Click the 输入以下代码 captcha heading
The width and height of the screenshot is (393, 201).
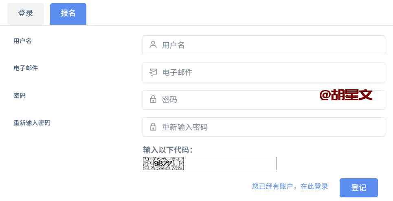(168, 150)
